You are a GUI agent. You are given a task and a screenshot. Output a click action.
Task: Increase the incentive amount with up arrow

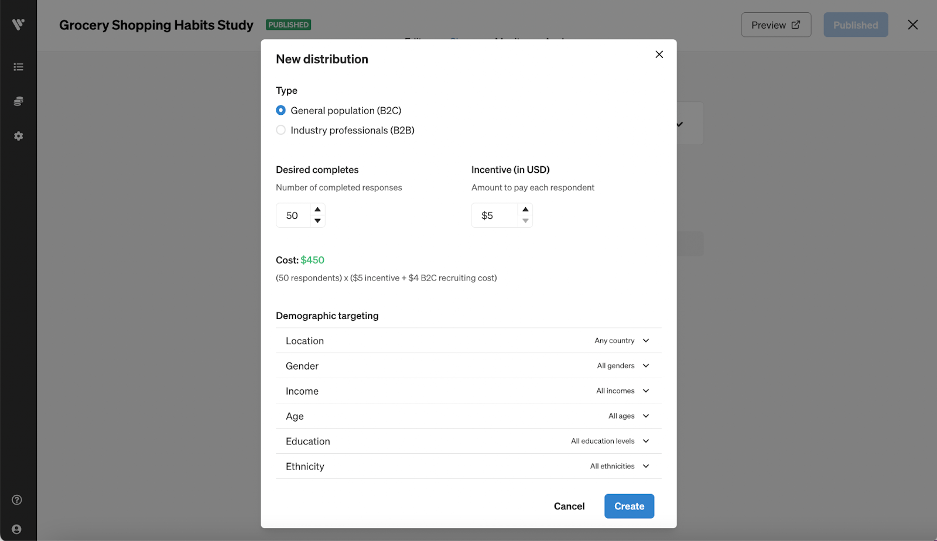[525, 210]
